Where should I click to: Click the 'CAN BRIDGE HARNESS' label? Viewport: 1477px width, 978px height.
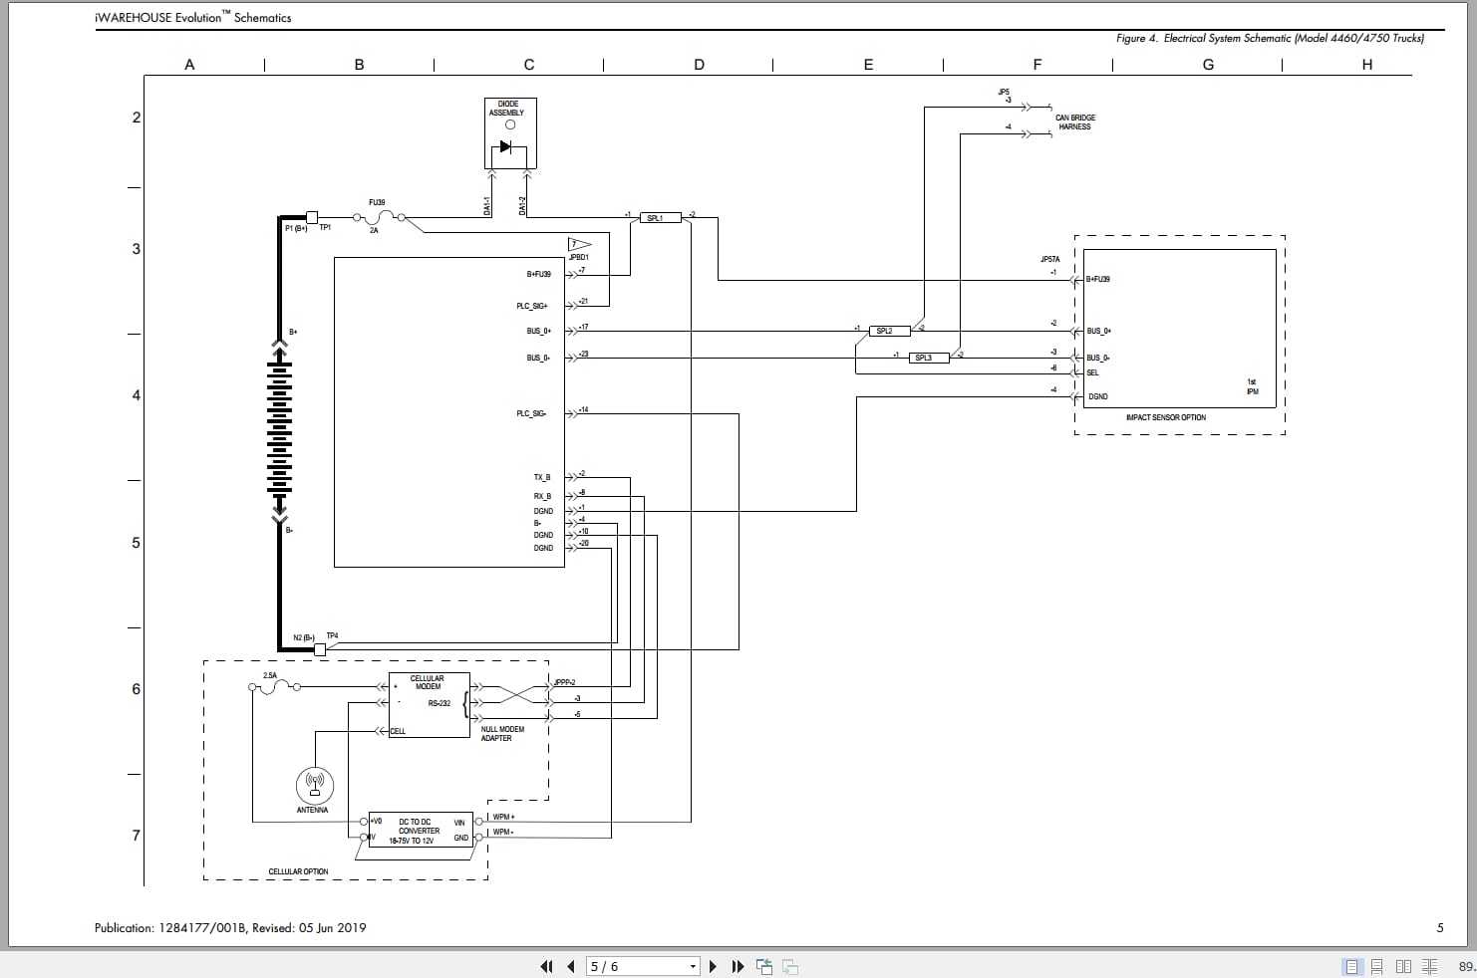click(1075, 122)
